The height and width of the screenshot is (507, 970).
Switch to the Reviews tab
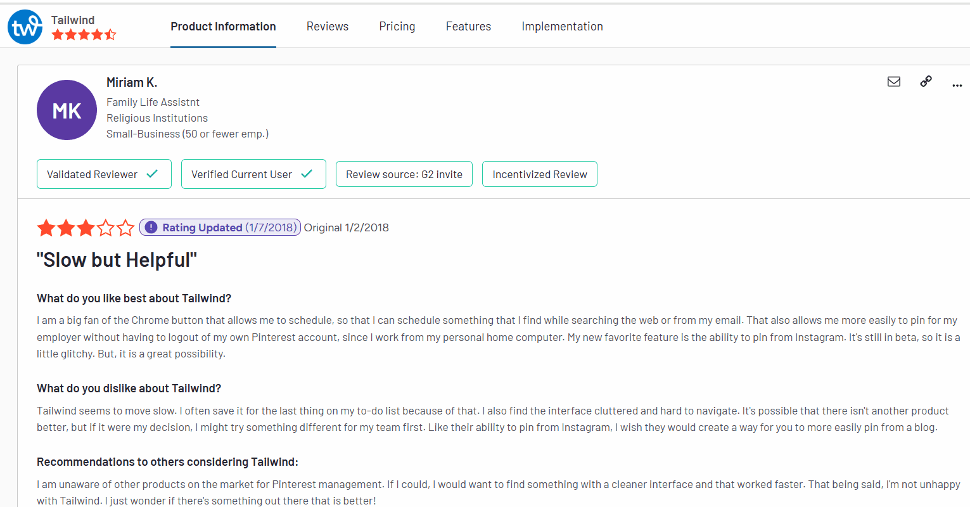coord(327,27)
